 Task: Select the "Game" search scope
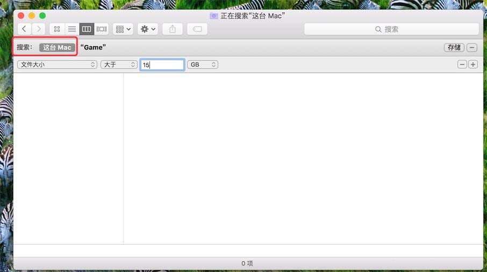93,47
